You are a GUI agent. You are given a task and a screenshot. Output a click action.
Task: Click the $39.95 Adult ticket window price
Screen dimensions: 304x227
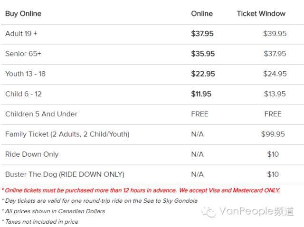(275, 34)
